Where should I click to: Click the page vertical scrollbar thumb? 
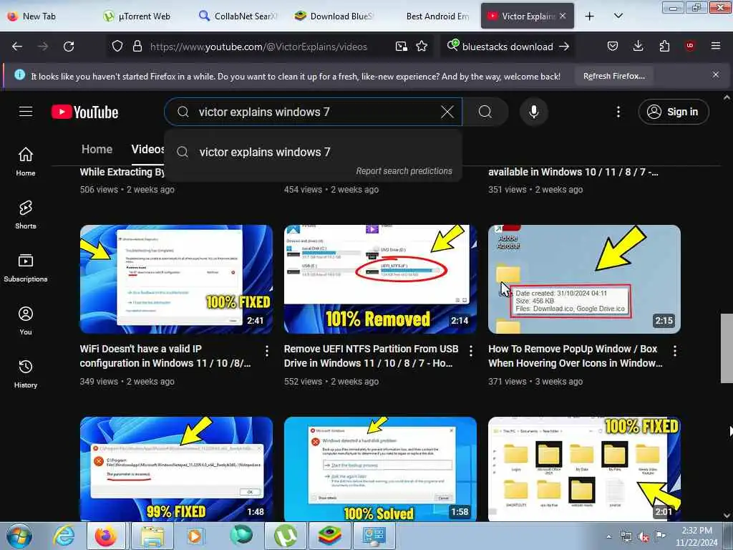[x=727, y=348]
